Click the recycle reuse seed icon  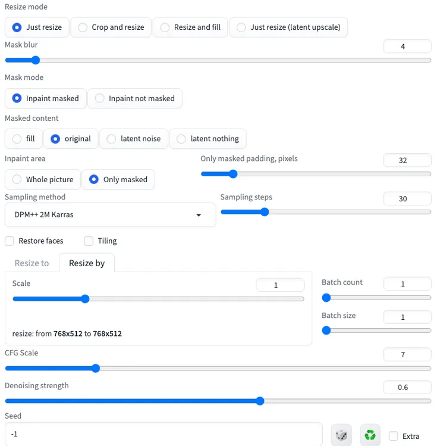click(x=370, y=435)
